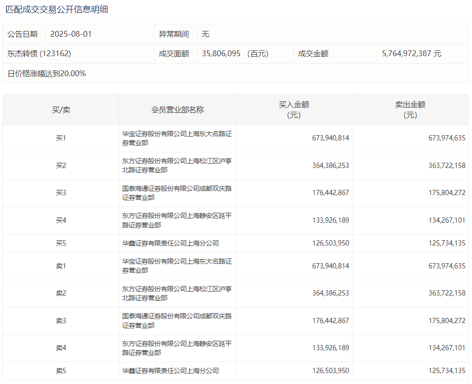Viewport: 472px width, 384px height.
Task: Click the 日价格涨幅达到20.00% reason text
Action: pyautogui.click(x=47, y=73)
